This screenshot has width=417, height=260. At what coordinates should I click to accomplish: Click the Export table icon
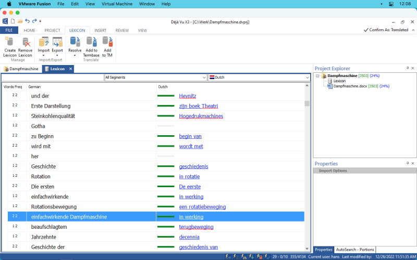(x=57, y=42)
